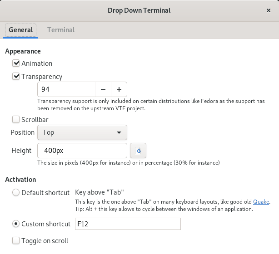Uncheck the Transparency option
Image resolution: width=279 pixels, height=254 pixels.
click(x=16, y=77)
